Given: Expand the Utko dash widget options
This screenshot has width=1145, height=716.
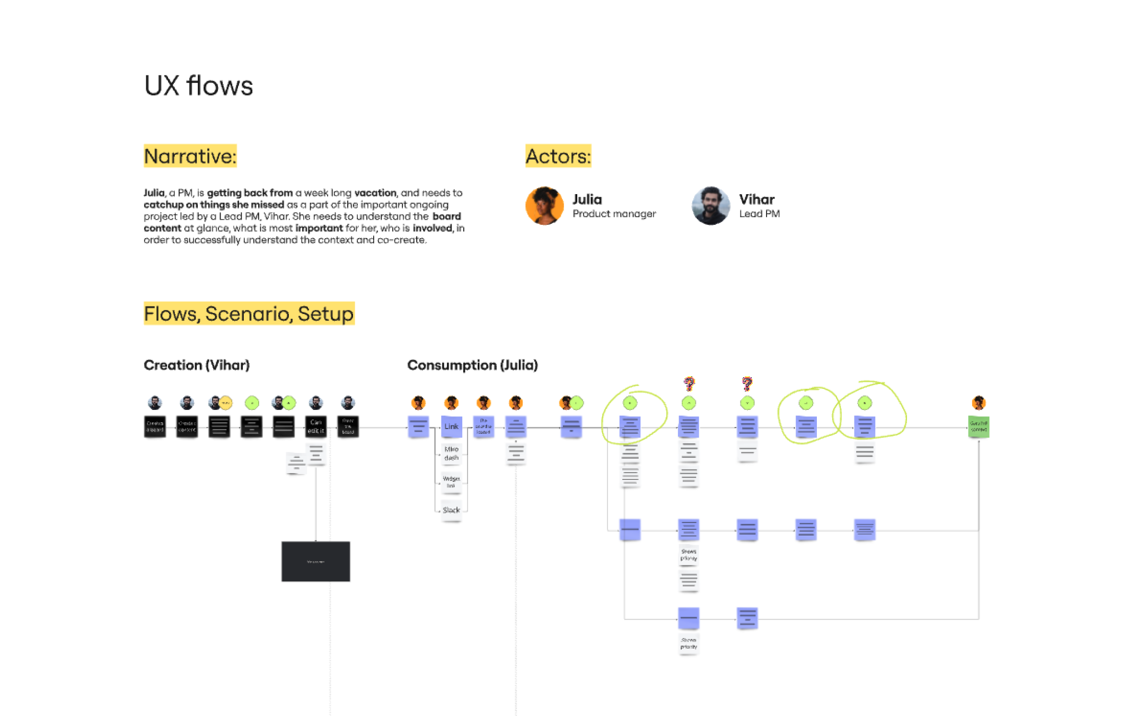Looking at the screenshot, I should tap(451, 458).
